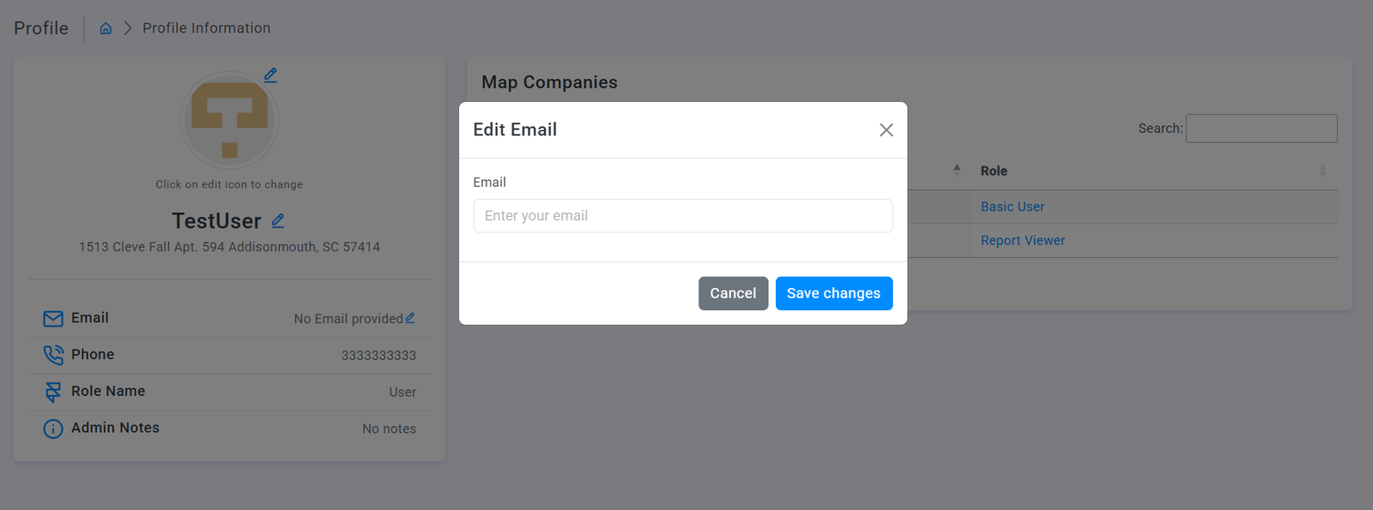Click the edit pencil above profile picture

tap(270, 75)
